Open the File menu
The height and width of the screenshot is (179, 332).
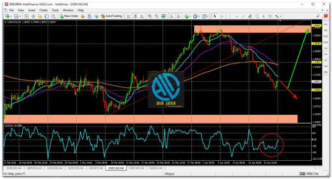coord(11,10)
